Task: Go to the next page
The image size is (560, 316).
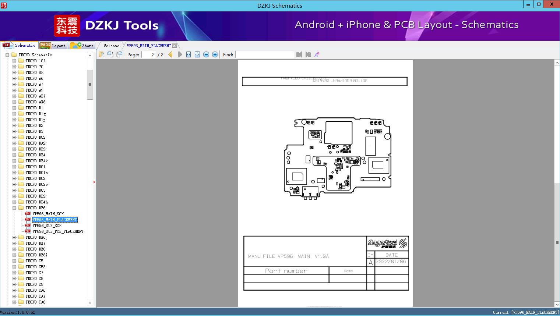Action: (180, 54)
